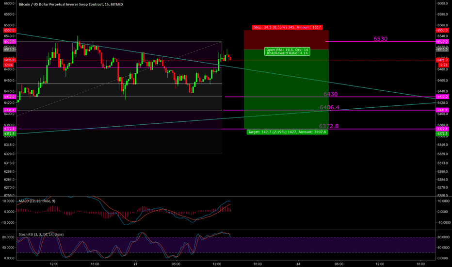
Task: Click the magenta 6430.0 tag on the right price scale
Action: [442, 97]
